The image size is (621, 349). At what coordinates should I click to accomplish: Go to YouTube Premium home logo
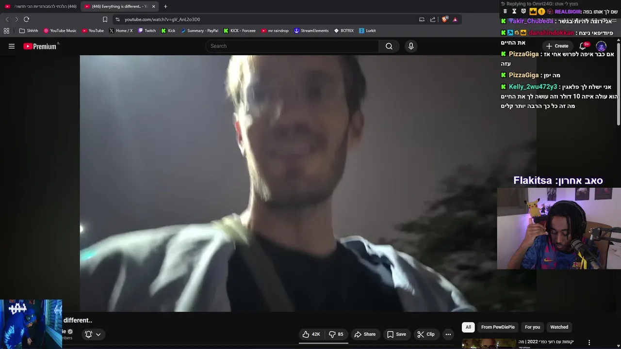coord(40,46)
